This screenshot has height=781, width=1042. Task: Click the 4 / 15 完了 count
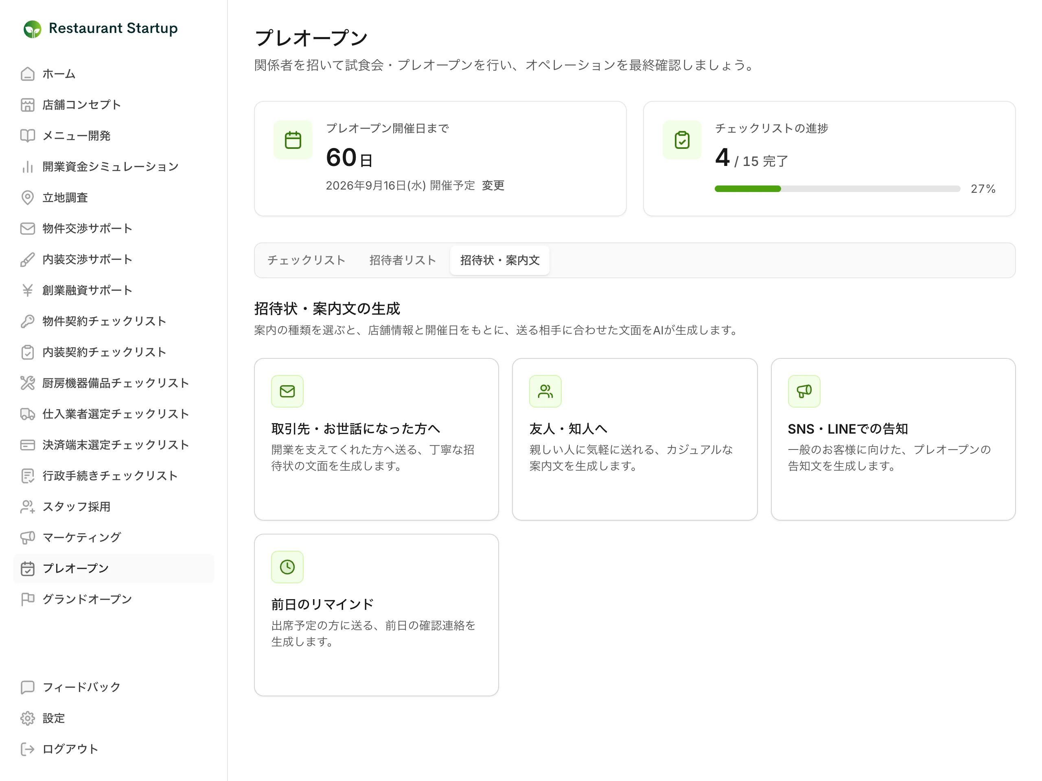[752, 158]
